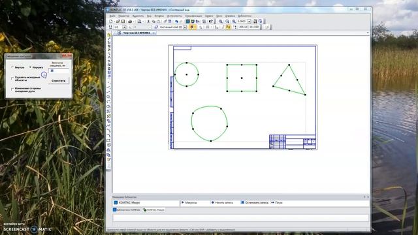Click the Cut scissors icon
Image resolution: width=418 pixels, height=235 pixels.
pos(148,22)
